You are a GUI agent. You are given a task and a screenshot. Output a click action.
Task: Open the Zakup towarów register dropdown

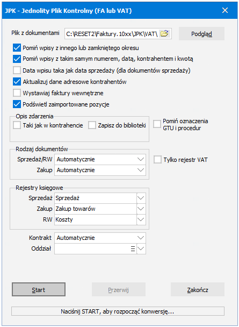[x=141, y=209]
